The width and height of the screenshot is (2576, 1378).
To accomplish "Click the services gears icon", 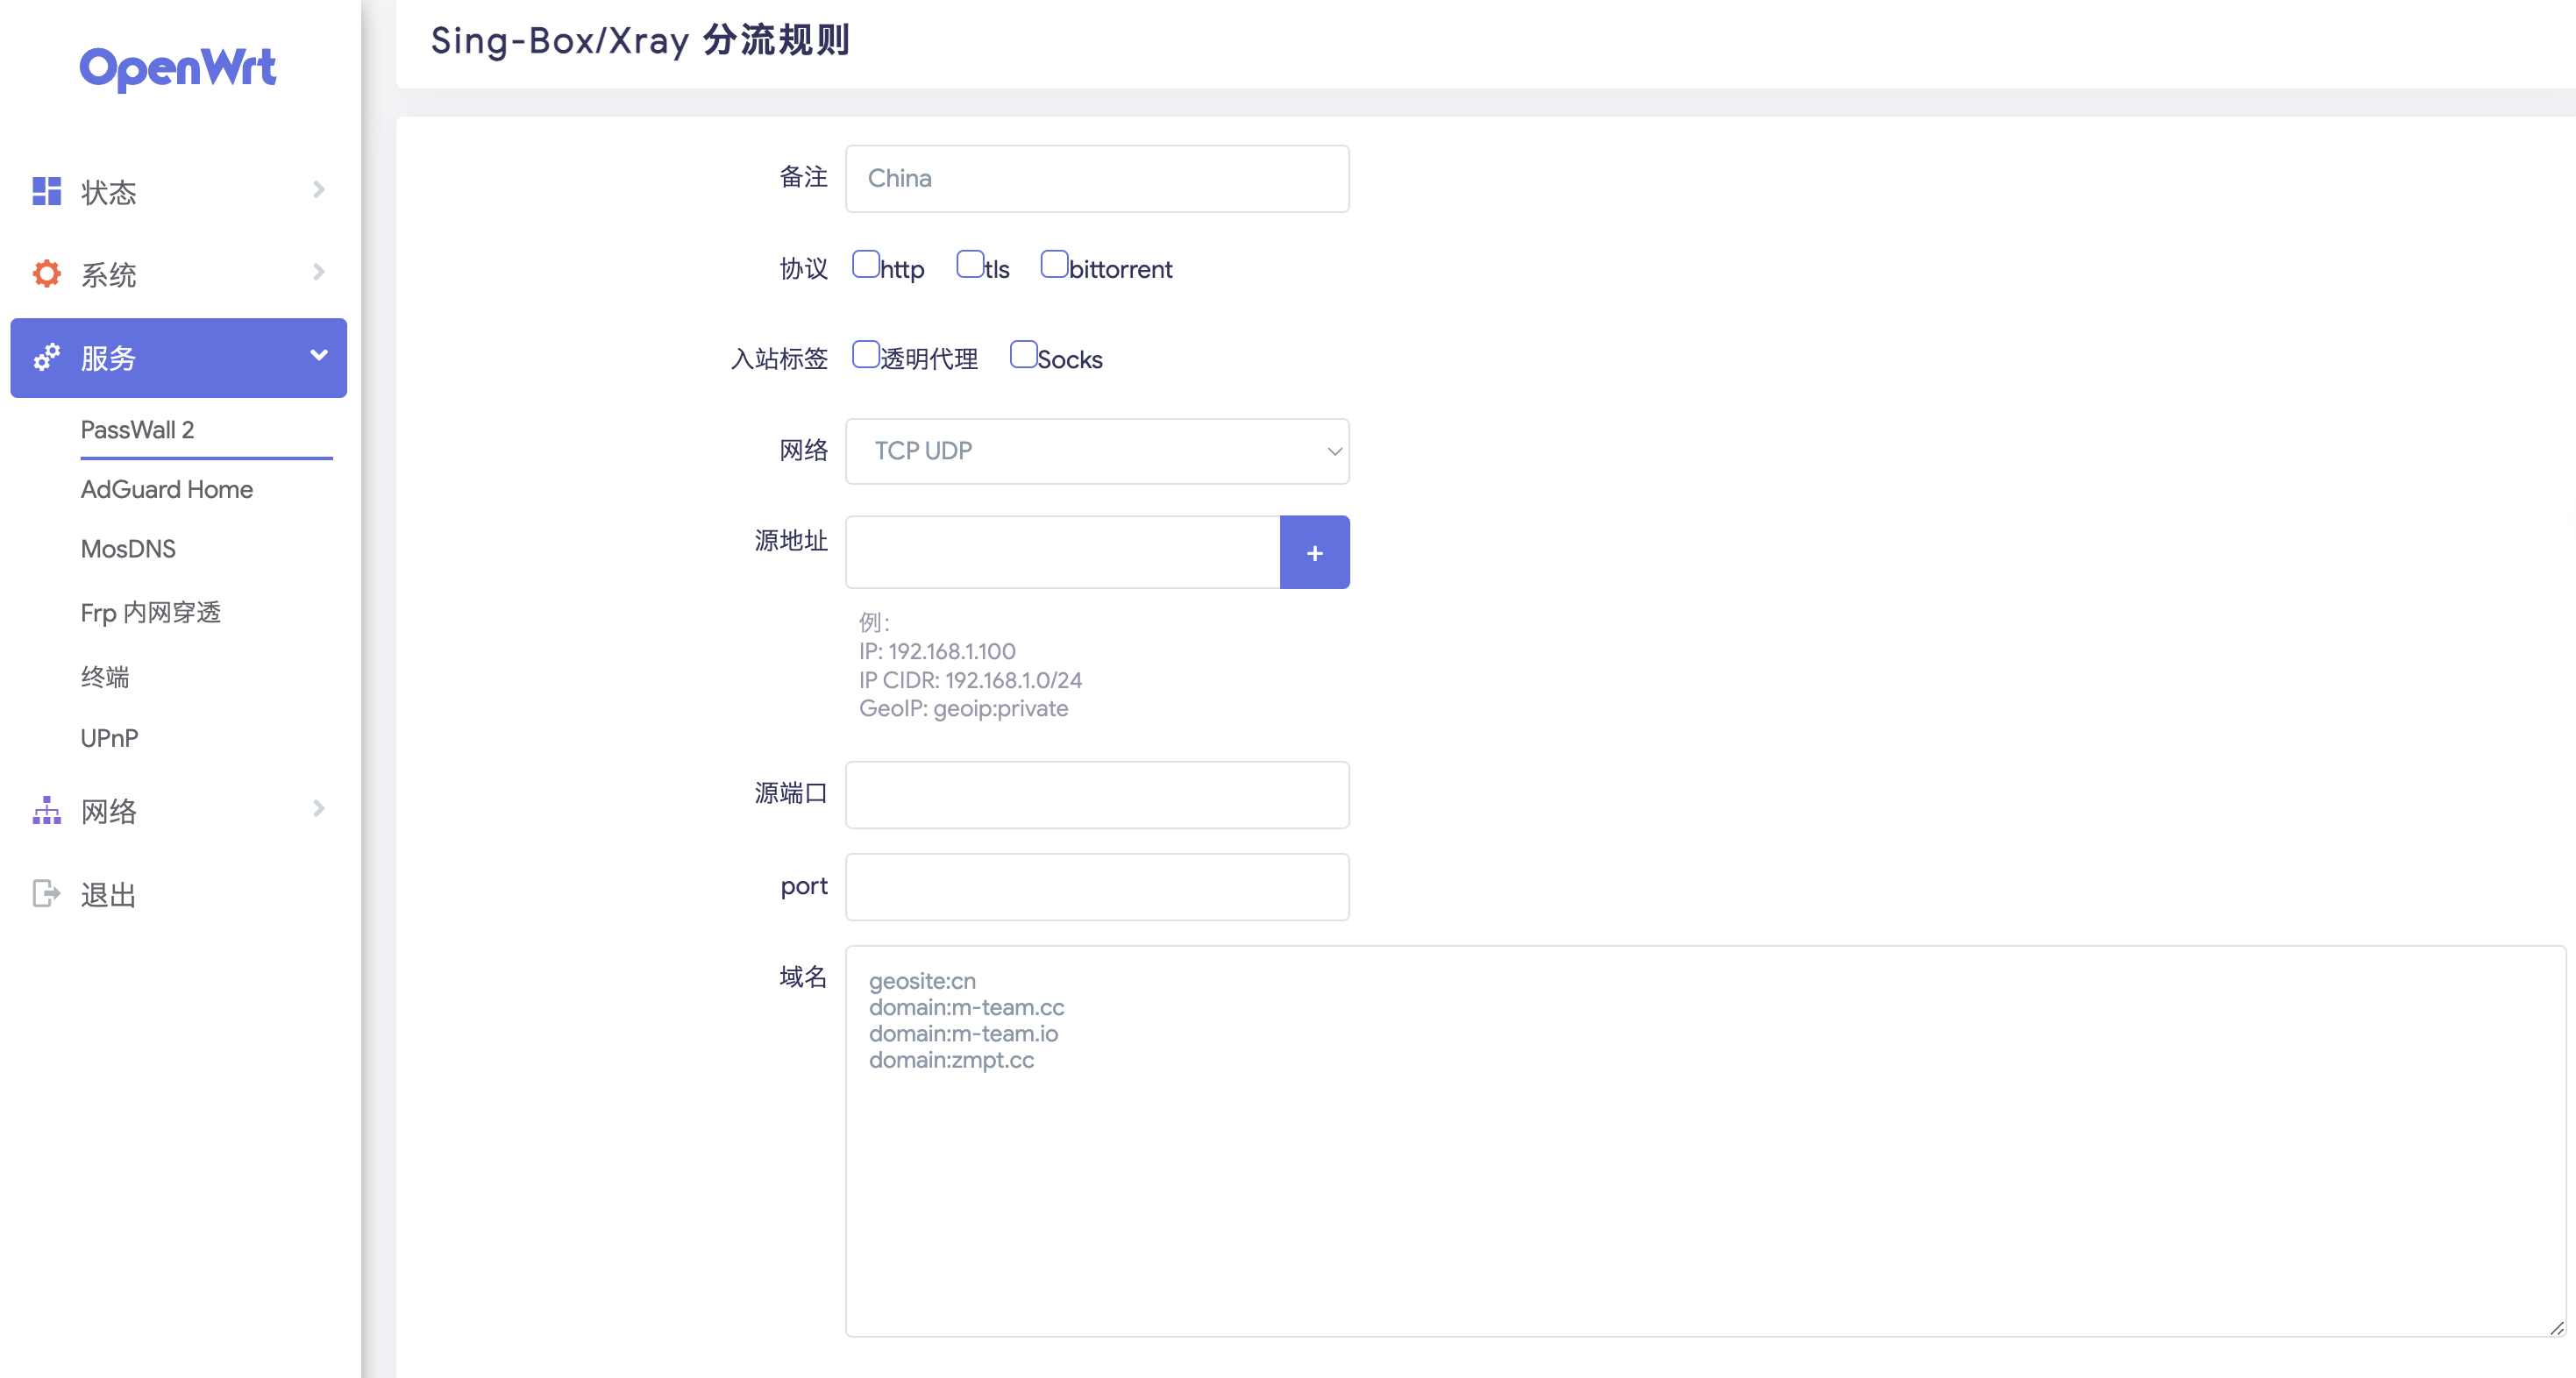I will (x=46, y=357).
